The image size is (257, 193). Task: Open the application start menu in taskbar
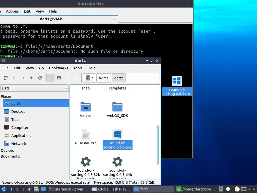(4, 189)
